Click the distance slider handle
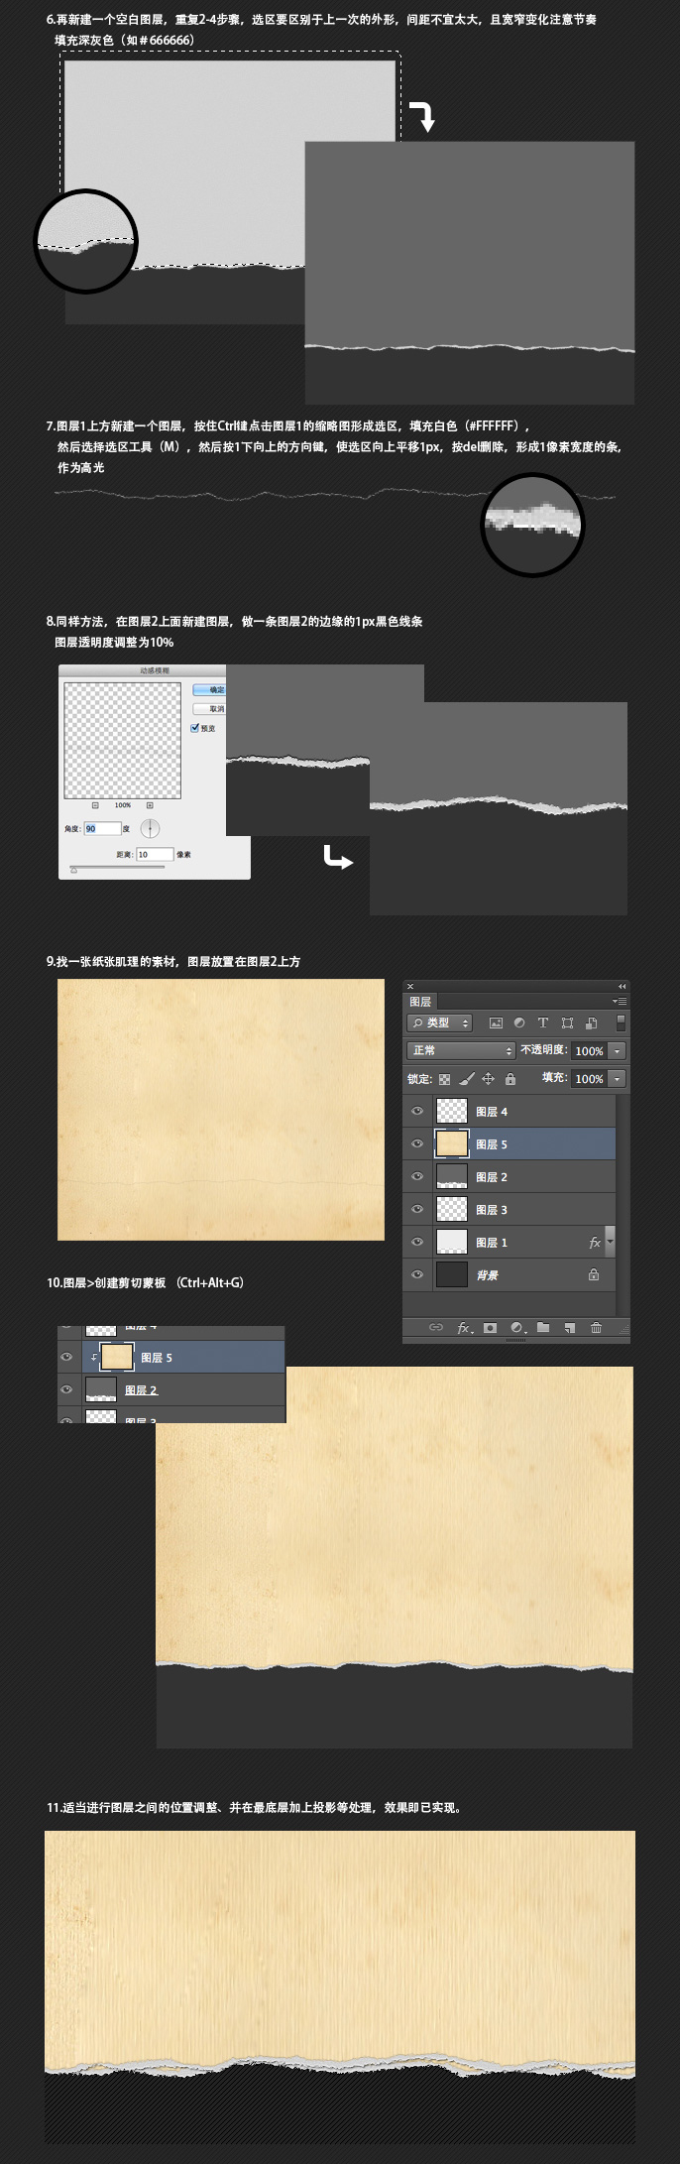Viewport: 680px width, 2164px height. click(73, 870)
